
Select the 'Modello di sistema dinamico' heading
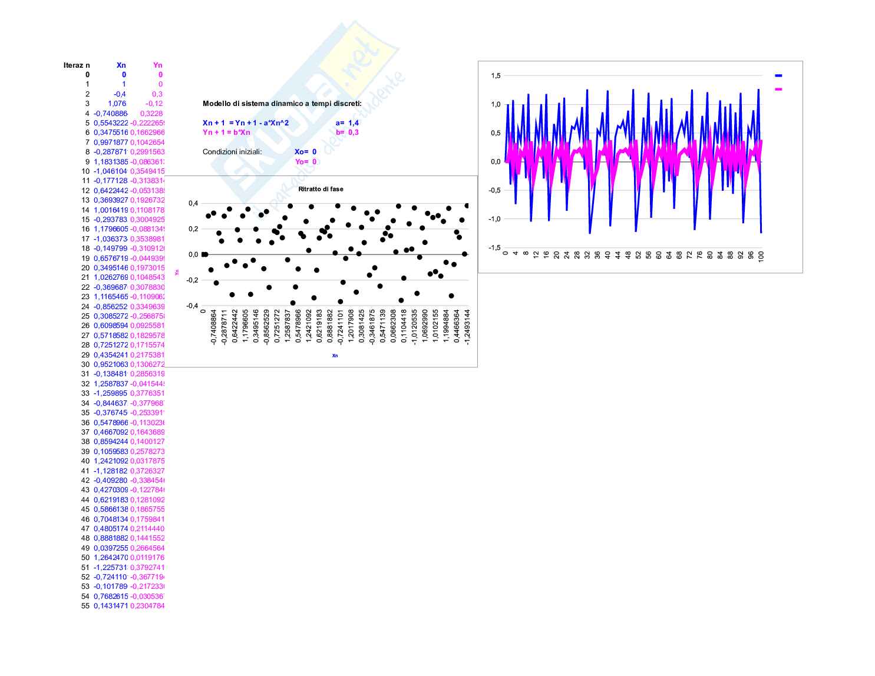click(x=282, y=104)
